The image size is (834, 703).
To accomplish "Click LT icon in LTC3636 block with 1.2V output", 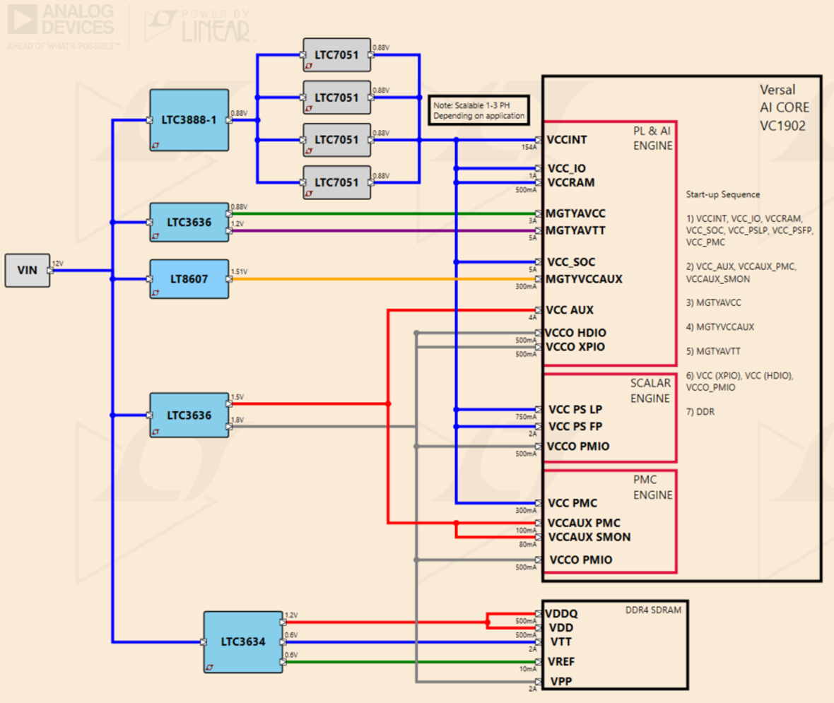I will [x=155, y=235].
